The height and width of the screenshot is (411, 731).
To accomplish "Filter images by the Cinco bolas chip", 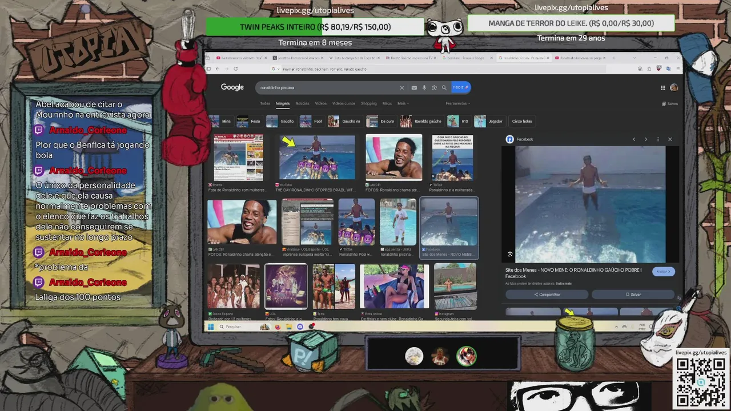I will [x=522, y=121].
